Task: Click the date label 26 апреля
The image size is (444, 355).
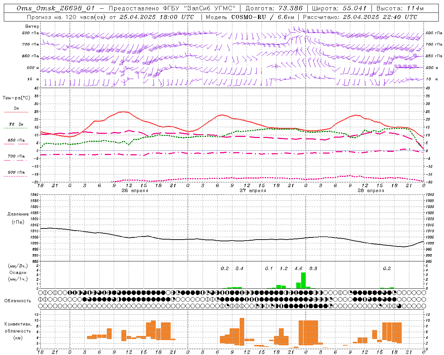Action: pos(135,191)
